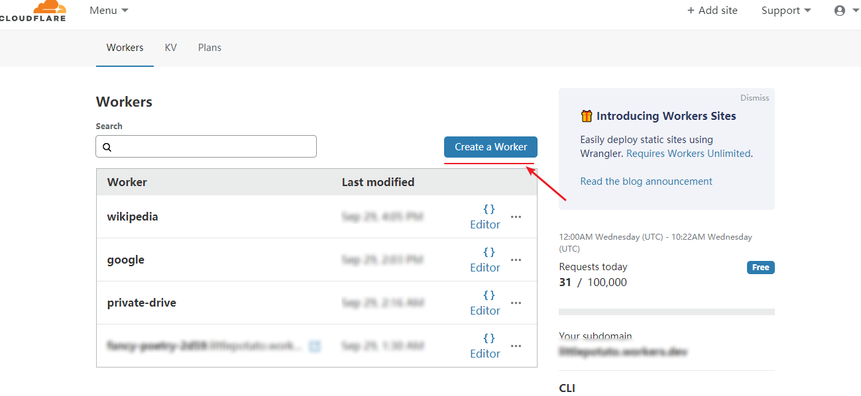Open the Menu dropdown

click(109, 11)
